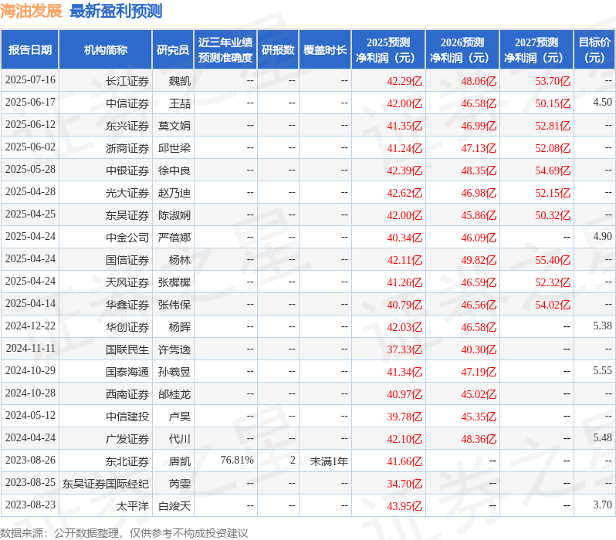
Task: Click the institution 东兴证券
Action: click(127, 126)
